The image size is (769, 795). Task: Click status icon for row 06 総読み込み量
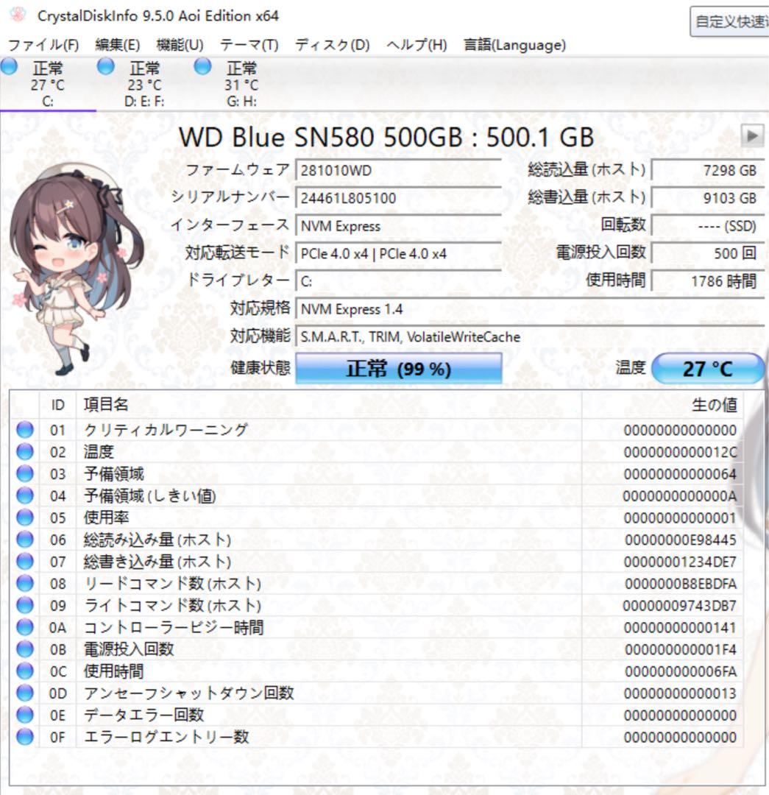tap(25, 540)
